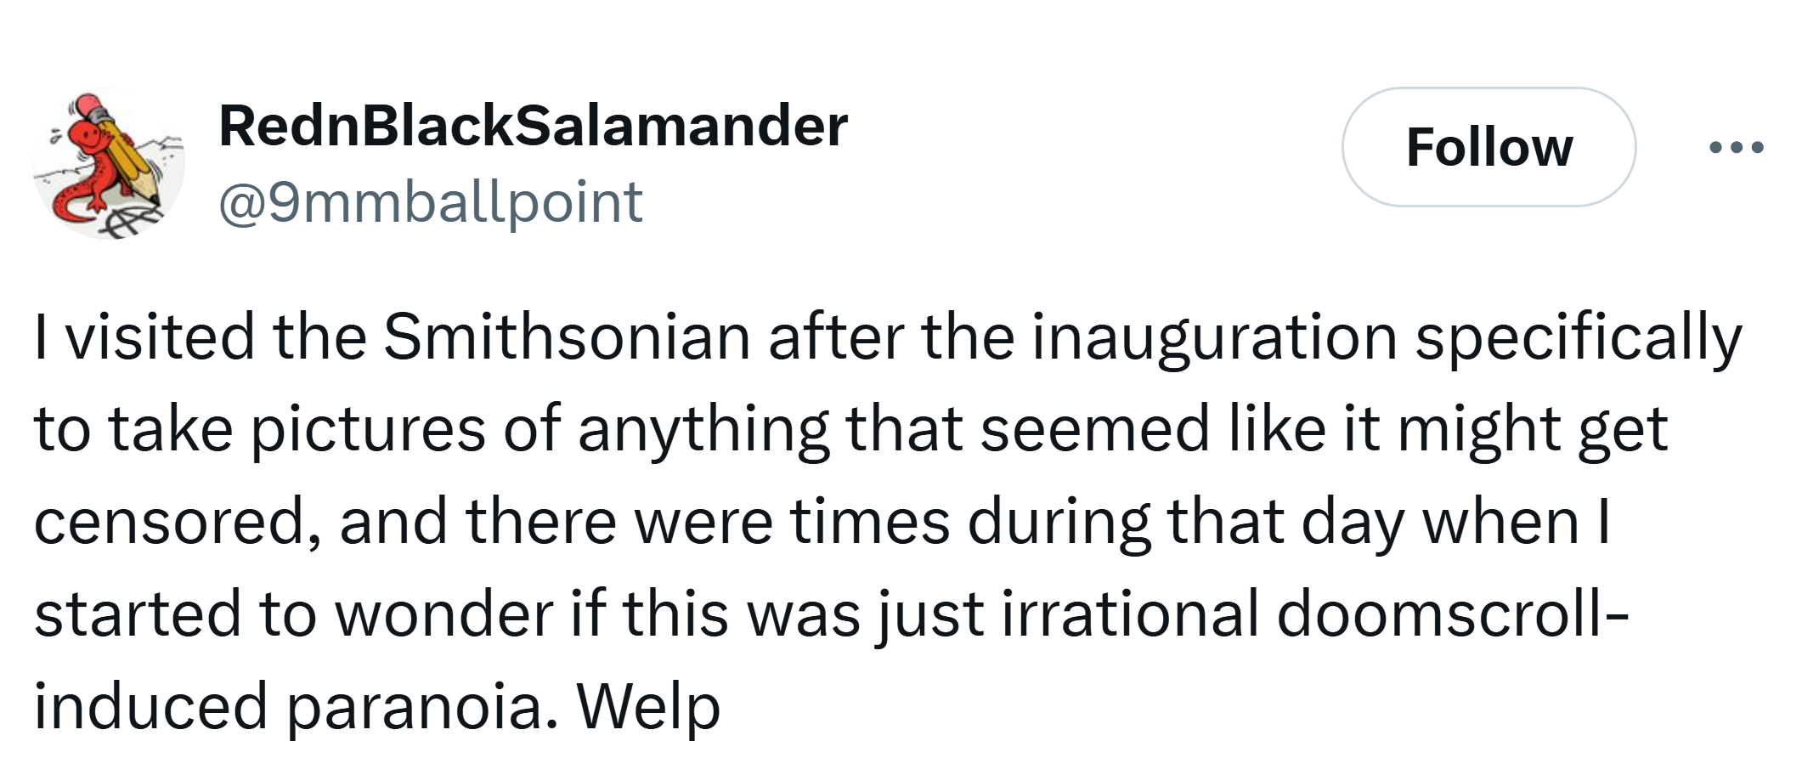Viewport: 1802px width, 775px height.
Task: Click the word inauguration in the tweet
Action: pyautogui.click(x=1215, y=338)
